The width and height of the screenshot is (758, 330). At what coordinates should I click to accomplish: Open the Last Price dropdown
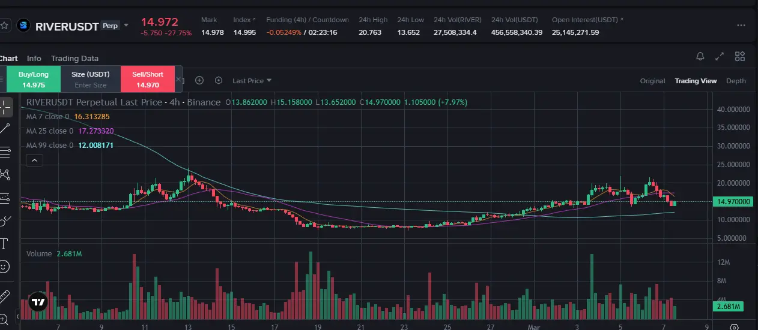click(252, 81)
